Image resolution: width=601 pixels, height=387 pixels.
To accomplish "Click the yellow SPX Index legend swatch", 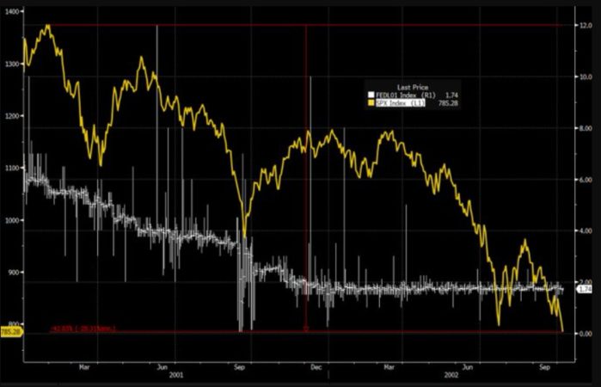I will point(371,102).
